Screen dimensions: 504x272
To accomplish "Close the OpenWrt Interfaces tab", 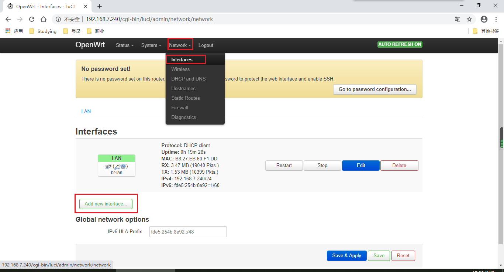I will (x=85, y=6).
